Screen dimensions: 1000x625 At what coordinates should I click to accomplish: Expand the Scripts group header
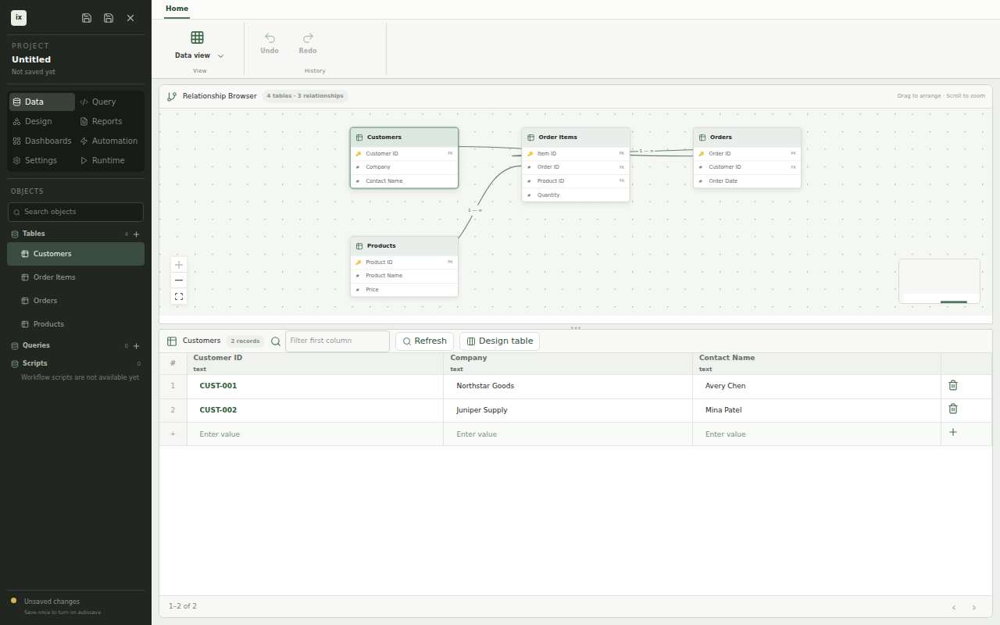click(x=34, y=363)
